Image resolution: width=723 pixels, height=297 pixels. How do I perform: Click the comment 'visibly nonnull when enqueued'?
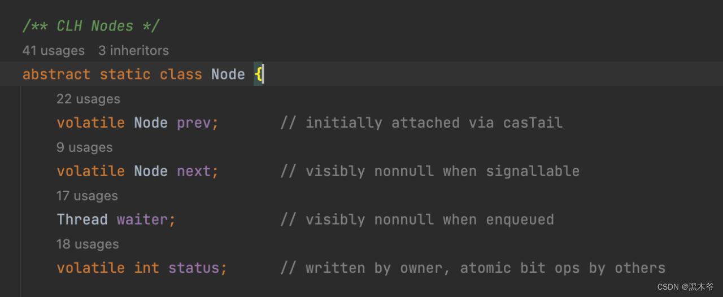pyautogui.click(x=417, y=220)
